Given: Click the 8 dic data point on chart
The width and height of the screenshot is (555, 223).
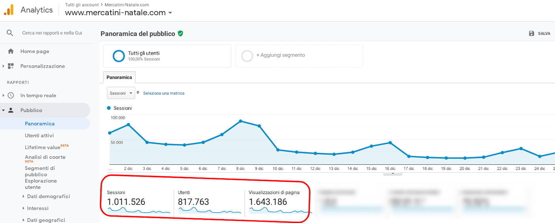Looking at the screenshot, I should click(x=241, y=121).
